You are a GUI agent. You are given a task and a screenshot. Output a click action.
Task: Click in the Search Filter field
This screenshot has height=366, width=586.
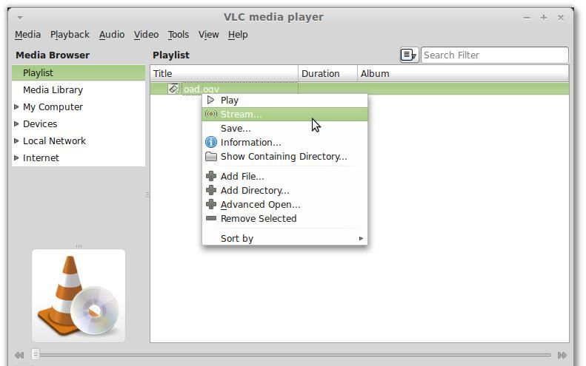[x=495, y=55]
